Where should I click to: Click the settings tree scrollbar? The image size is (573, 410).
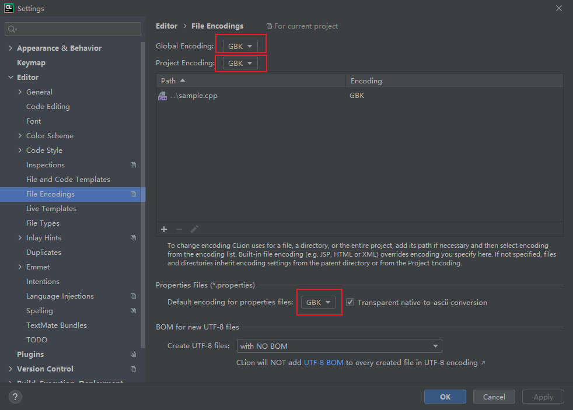[143, 195]
